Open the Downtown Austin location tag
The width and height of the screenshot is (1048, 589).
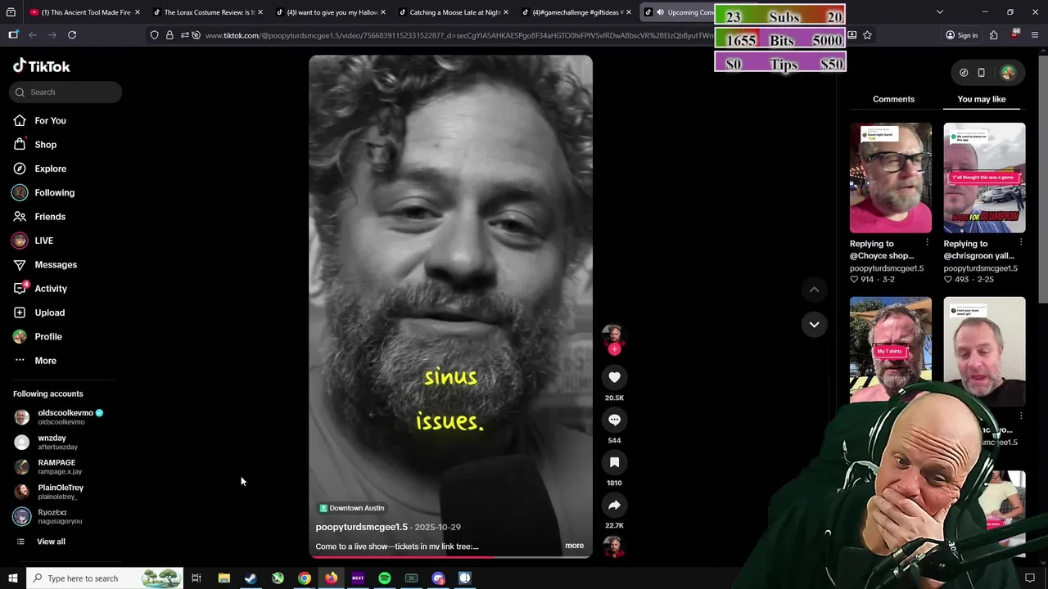pyautogui.click(x=351, y=508)
